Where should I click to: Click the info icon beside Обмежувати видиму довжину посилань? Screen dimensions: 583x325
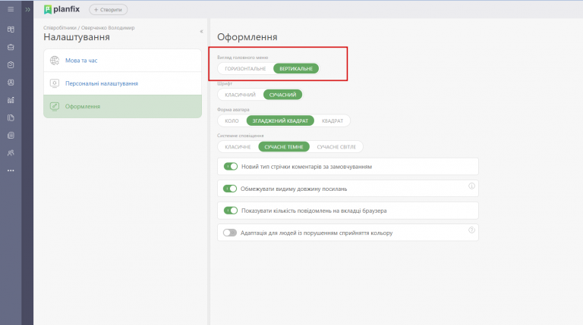click(471, 186)
